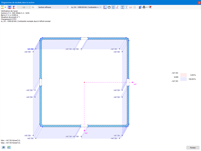
Task: Click the bold -147.781 value at top left
Action: [30, 49]
